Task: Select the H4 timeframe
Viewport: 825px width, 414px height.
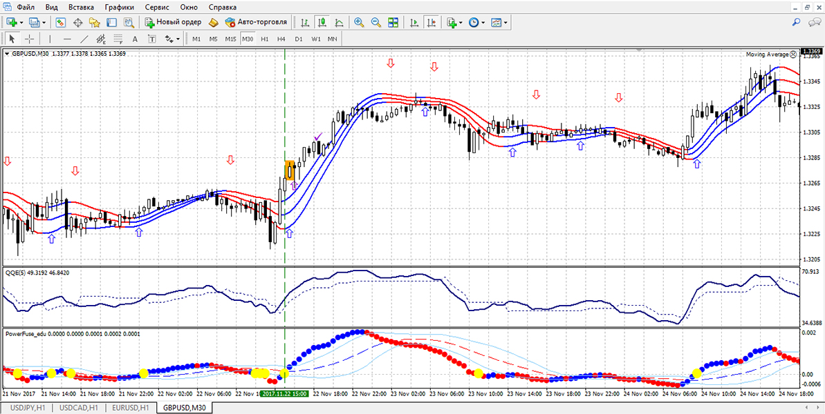Action: [281, 39]
